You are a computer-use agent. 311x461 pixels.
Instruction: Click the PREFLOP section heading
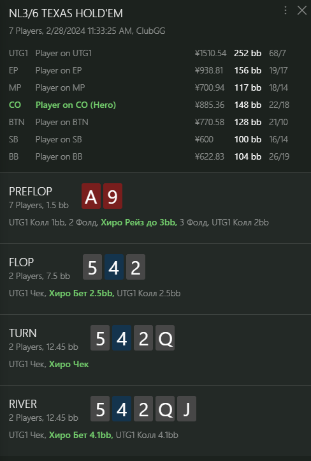(x=31, y=192)
